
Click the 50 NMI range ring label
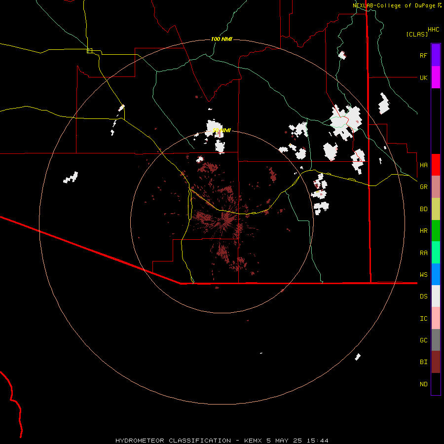(222, 130)
